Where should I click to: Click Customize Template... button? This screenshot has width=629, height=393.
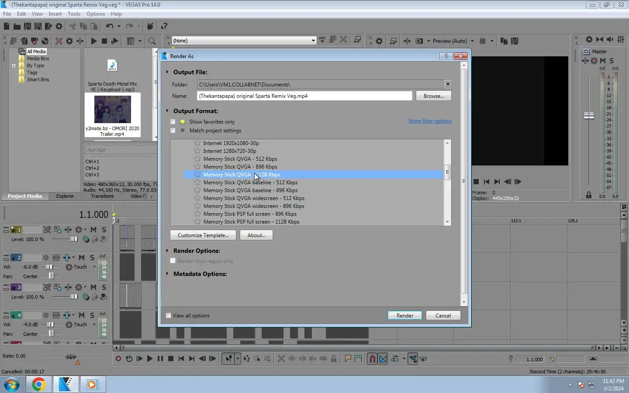(x=203, y=235)
